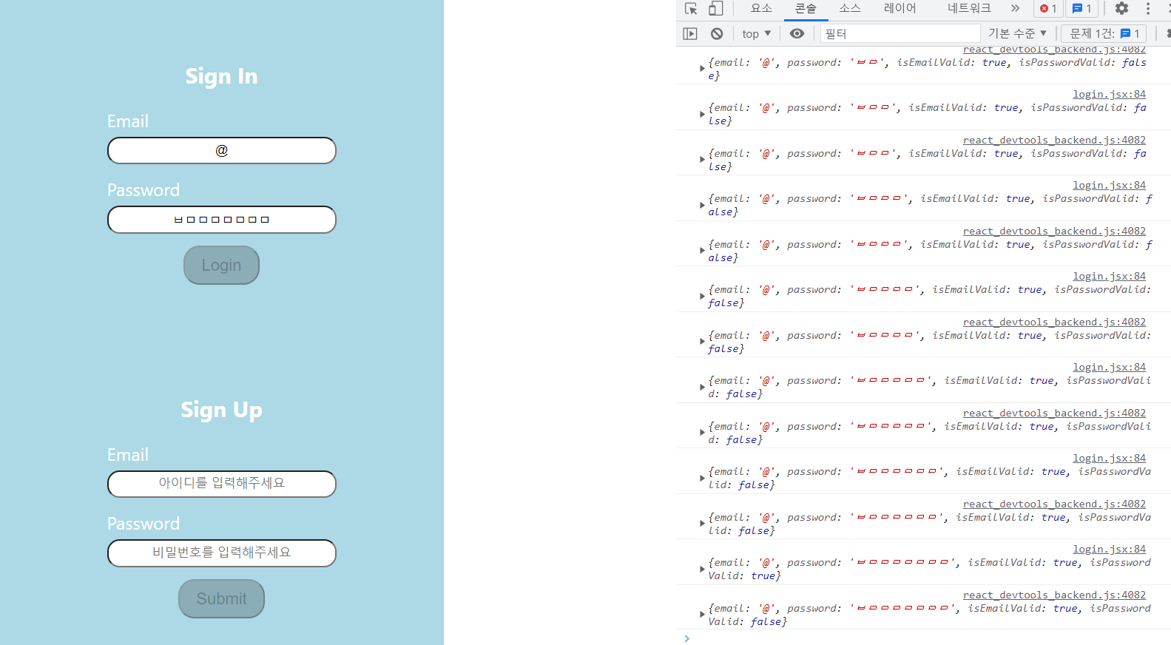Viewport: 1171px width, 645px height.
Task: Click the 문제 1건 issues button
Action: click(x=1104, y=33)
